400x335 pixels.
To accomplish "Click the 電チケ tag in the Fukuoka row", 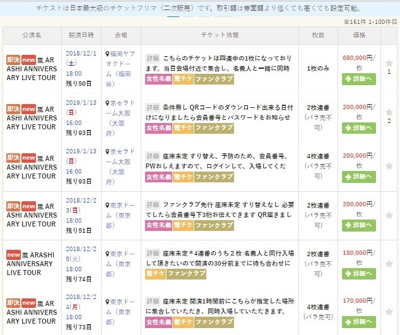I will [x=183, y=79].
